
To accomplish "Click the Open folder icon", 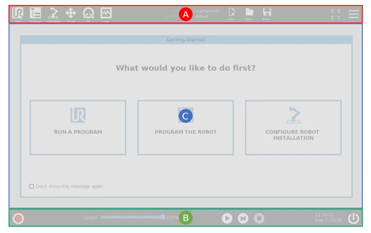I will 249,13.
